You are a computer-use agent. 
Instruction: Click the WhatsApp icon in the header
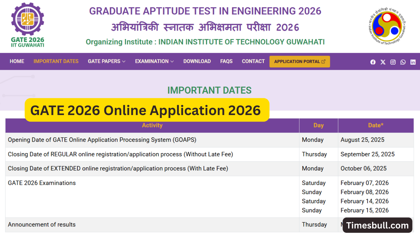point(403,62)
